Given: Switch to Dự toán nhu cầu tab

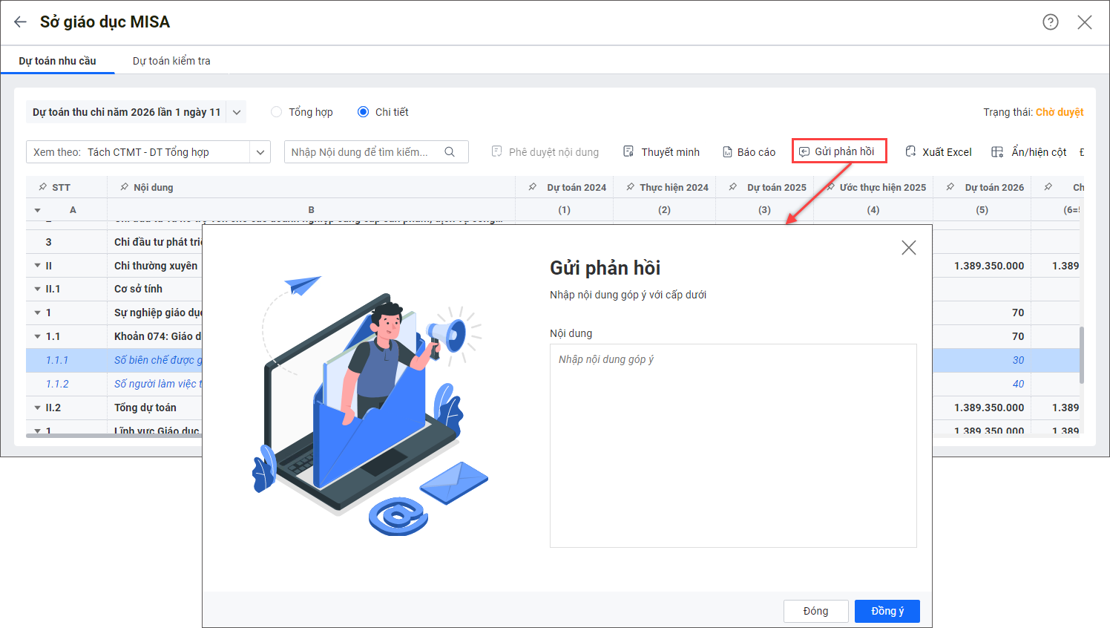Looking at the screenshot, I should point(57,61).
